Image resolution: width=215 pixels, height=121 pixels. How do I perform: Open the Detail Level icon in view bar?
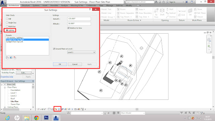[x=49, y=109]
